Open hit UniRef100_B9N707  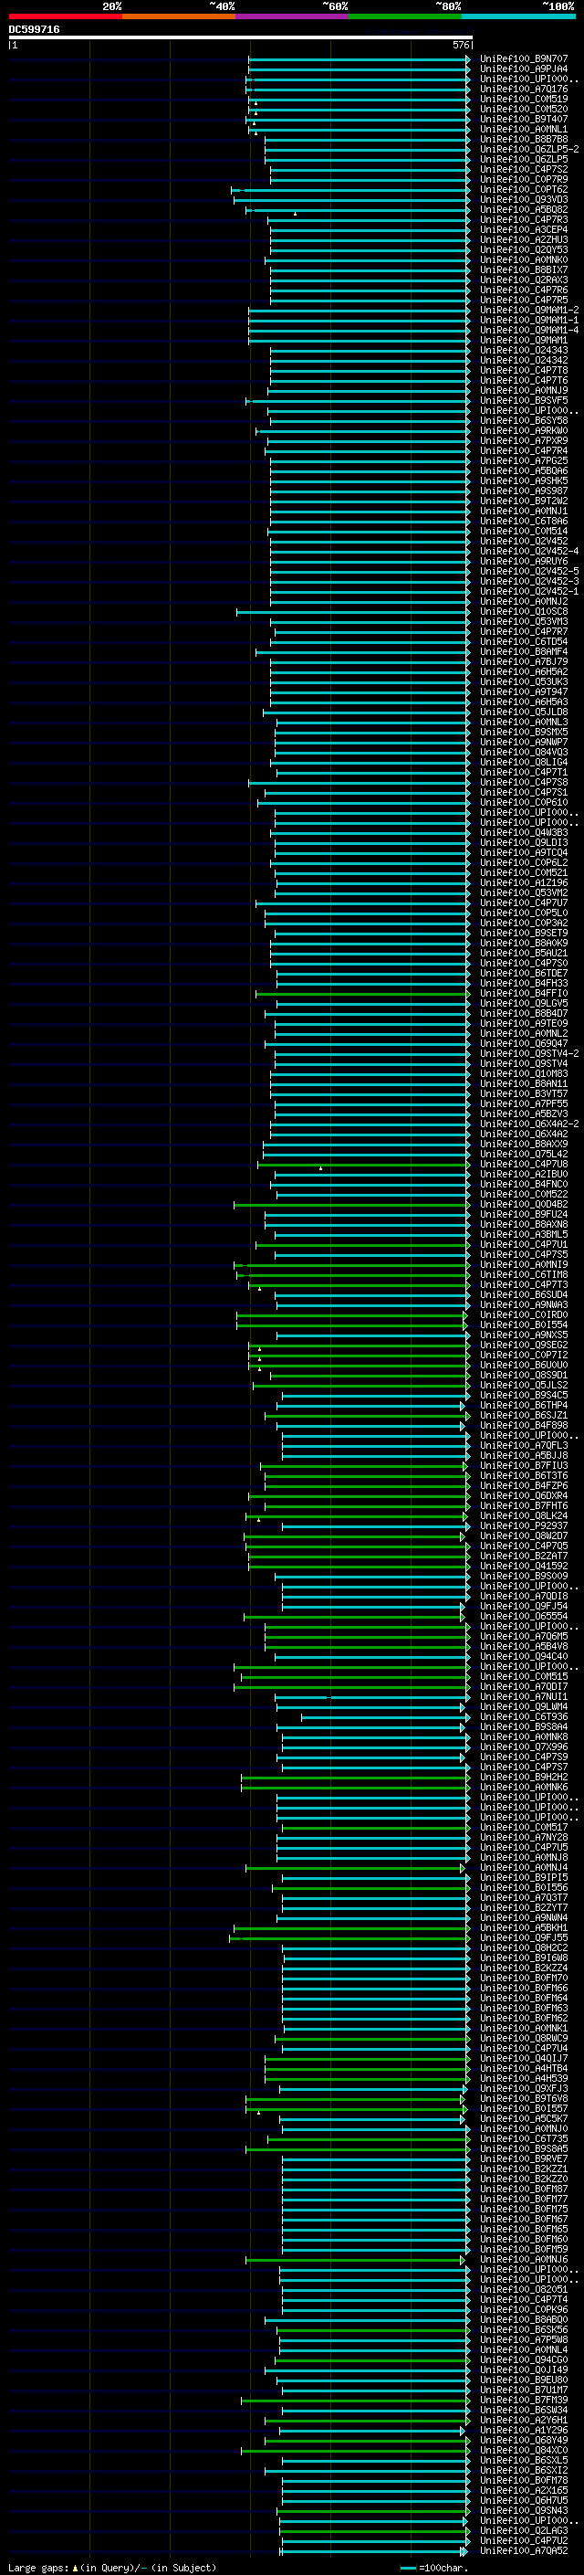523,59
